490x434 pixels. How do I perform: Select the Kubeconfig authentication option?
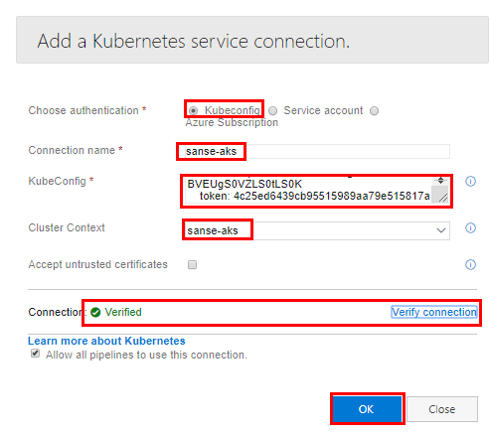[x=193, y=110]
